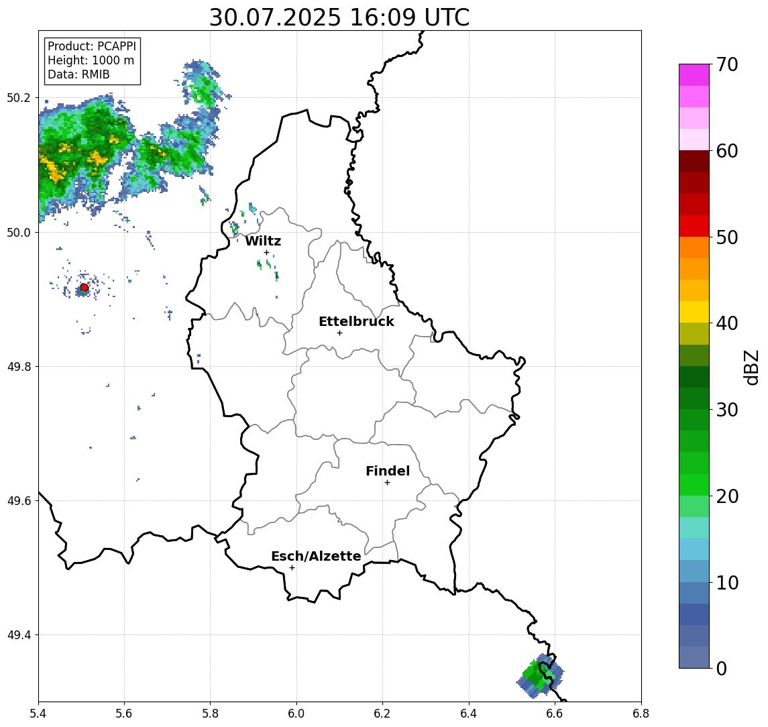Click the lowest slate-blue colorbar segment above 0

point(694,657)
